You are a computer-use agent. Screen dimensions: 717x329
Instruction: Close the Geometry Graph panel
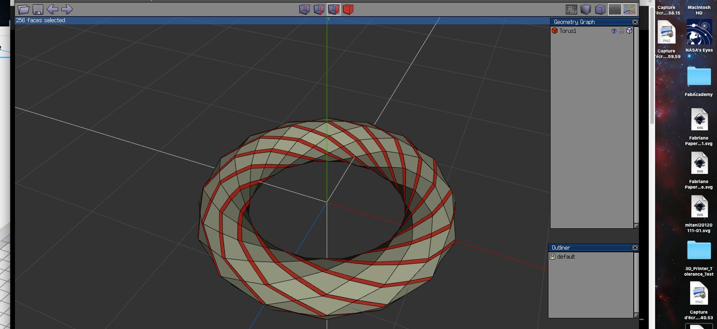(635, 22)
